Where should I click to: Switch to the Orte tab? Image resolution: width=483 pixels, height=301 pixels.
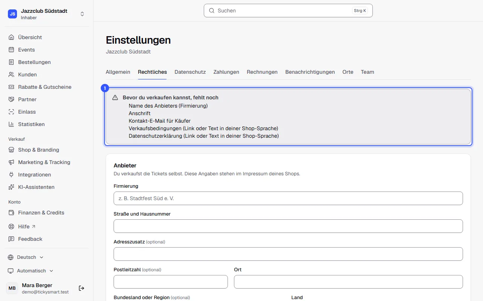coord(348,72)
